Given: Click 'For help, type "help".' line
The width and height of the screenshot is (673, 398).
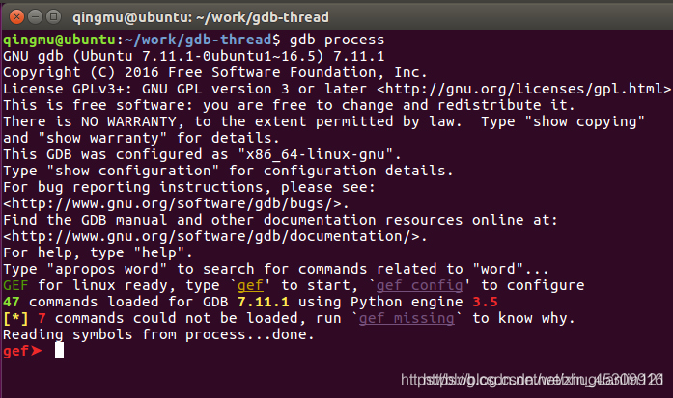Looking at the screenshot, I should 98,252.
